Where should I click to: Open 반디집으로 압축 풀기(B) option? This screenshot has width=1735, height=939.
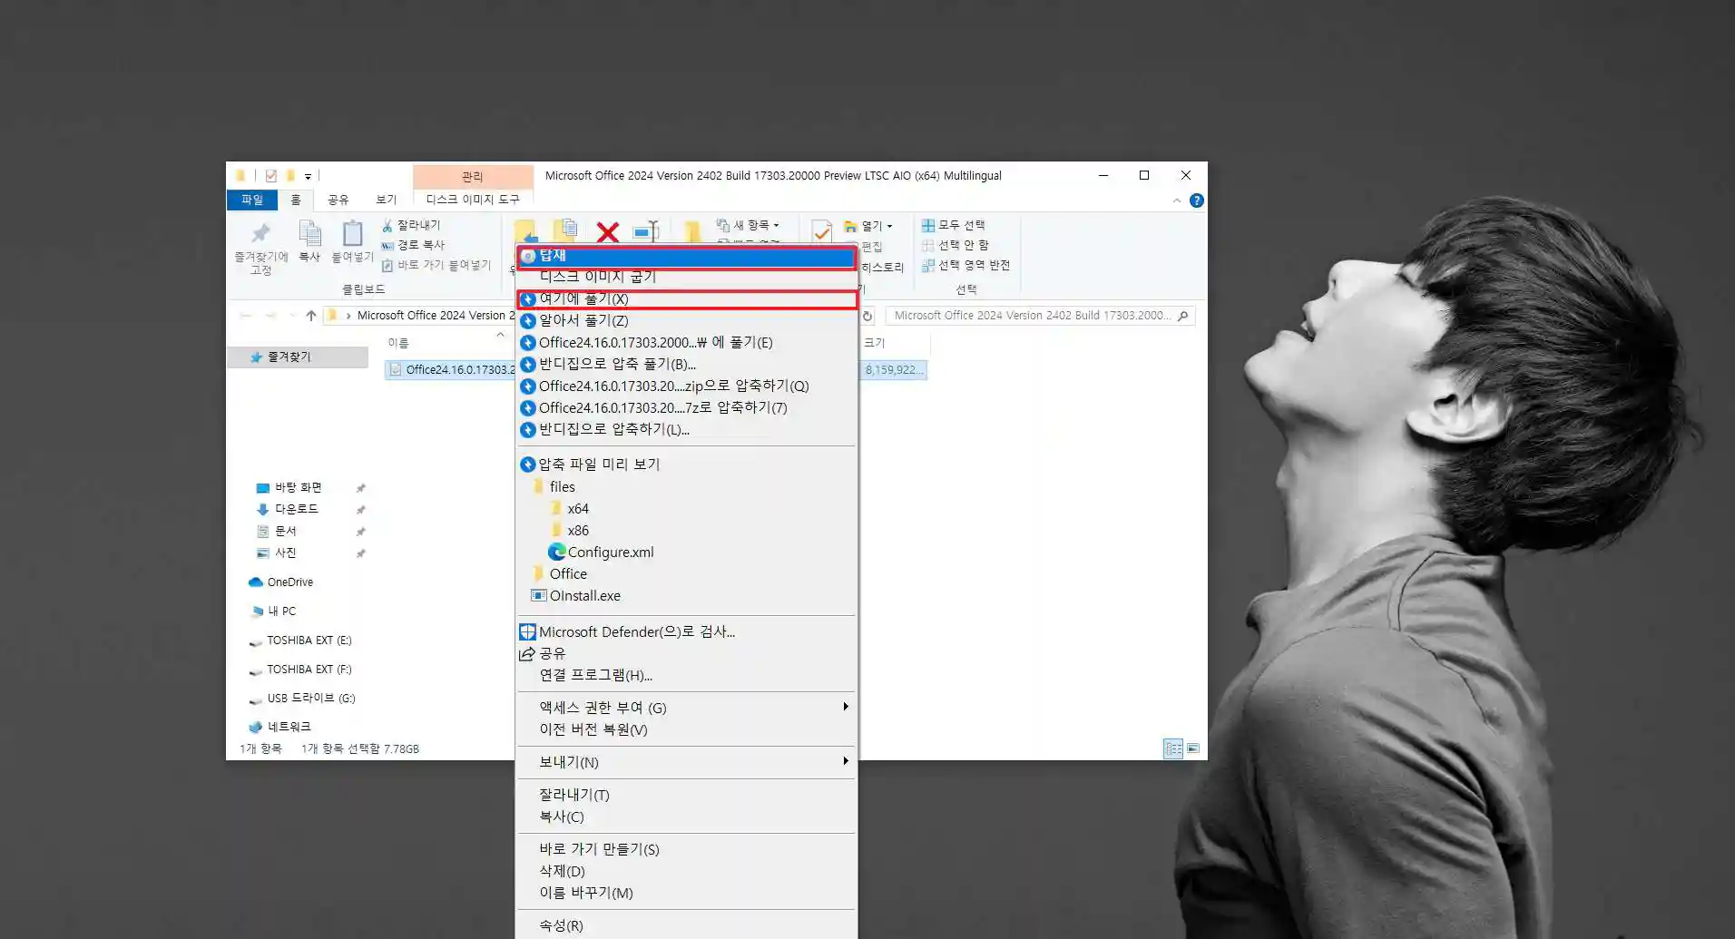pyautogui.click(x=686, y=364)
